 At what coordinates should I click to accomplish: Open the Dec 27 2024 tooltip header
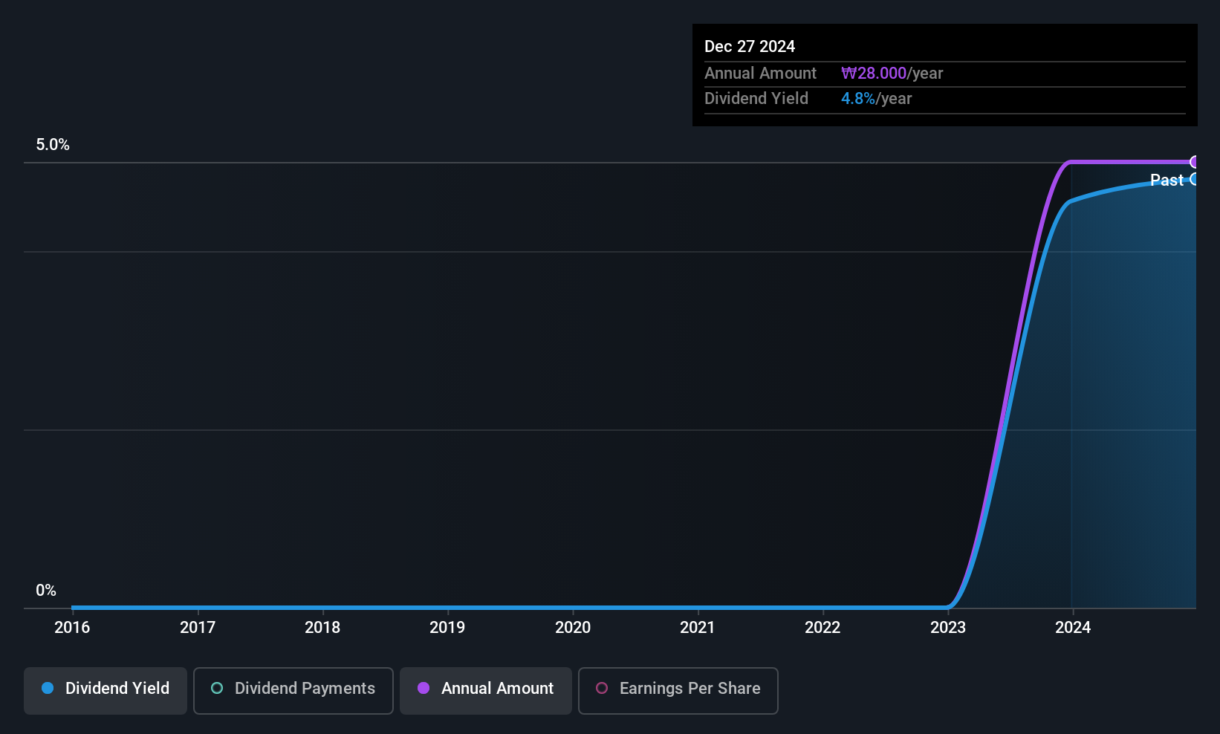pyautogui.click(x=750, y=46)
